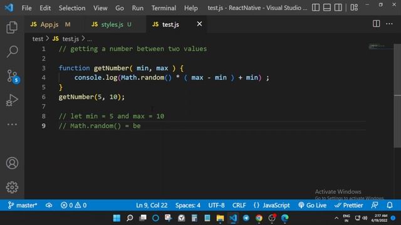Screen dimensions: 401x225
Task: Split the editor to the right
Action: (x=376, y=24)
